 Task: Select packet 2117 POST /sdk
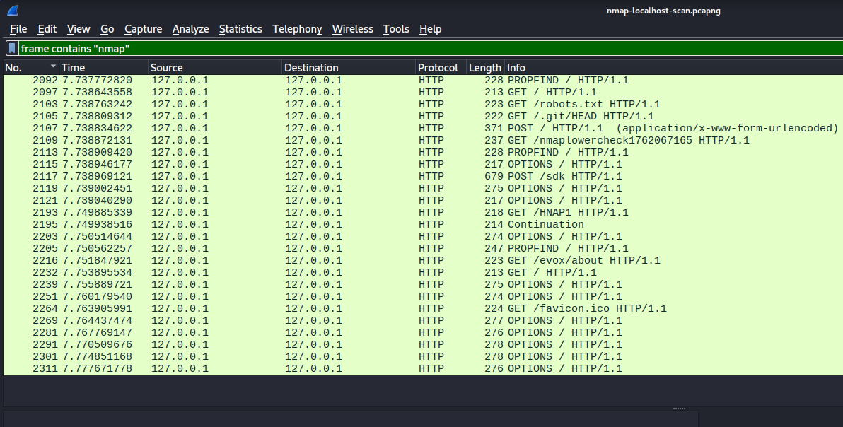pos(424,176)
